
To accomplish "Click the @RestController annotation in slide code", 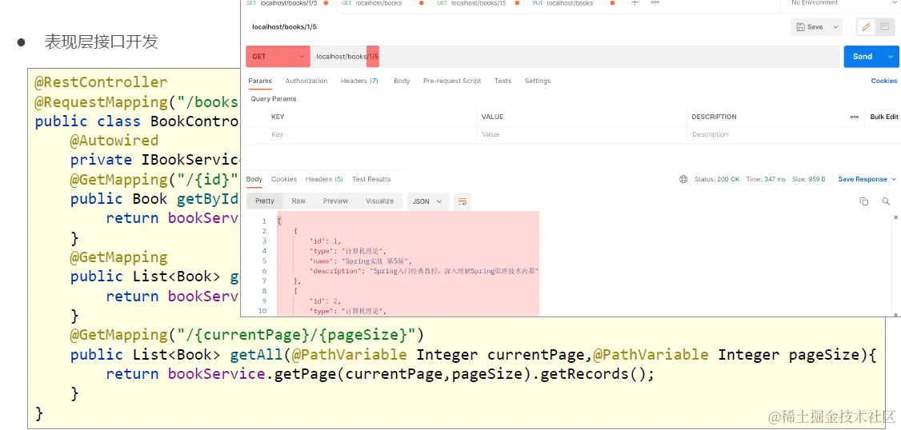I will pos(101,82).
